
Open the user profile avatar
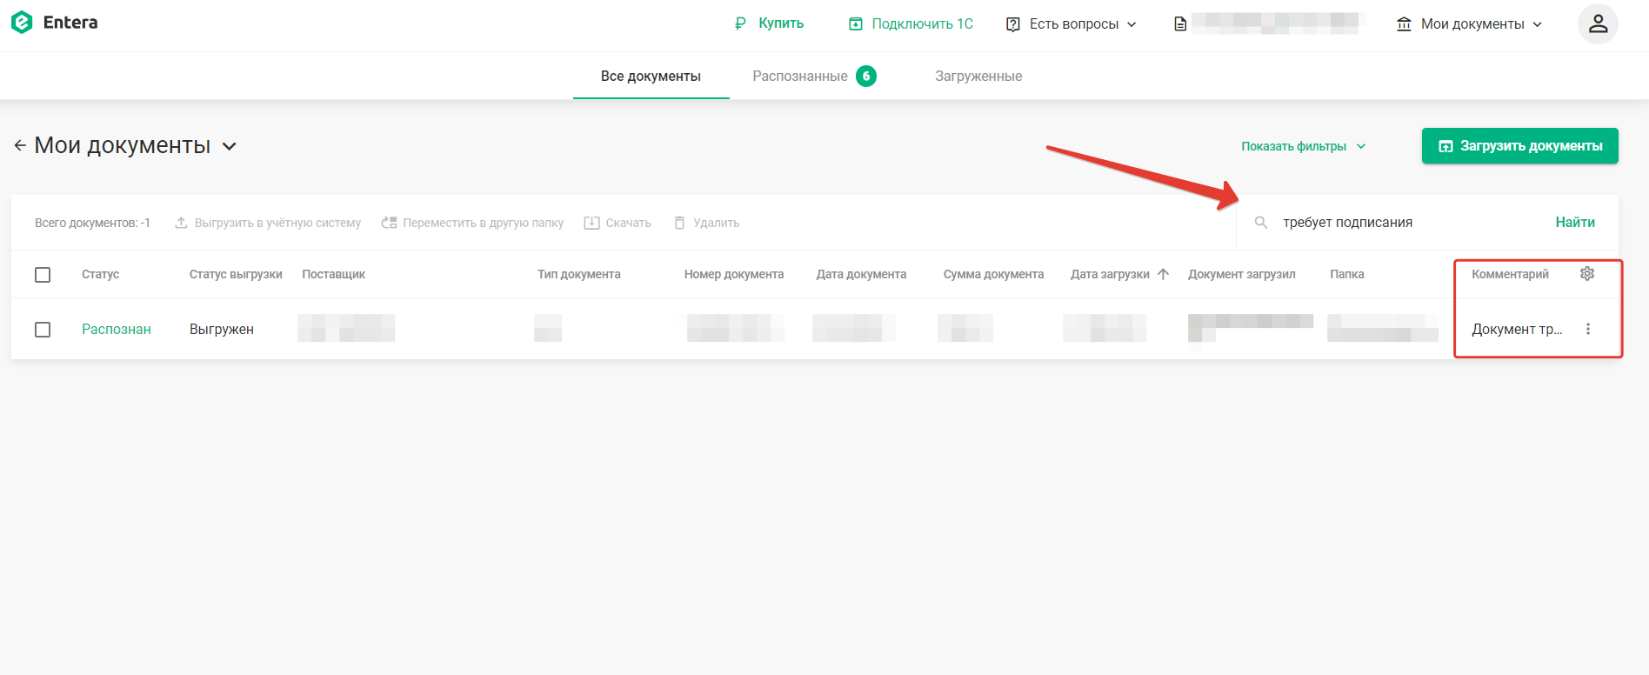point(1598,23)
